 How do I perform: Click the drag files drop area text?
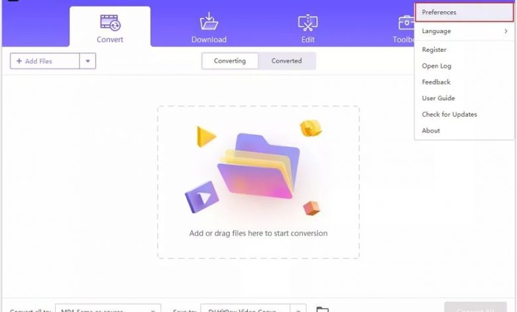point(258,233)
